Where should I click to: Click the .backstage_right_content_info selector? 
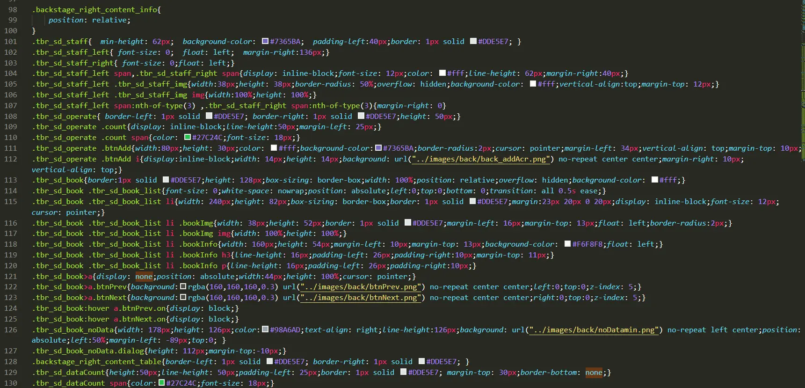click(x=94, y=9)
